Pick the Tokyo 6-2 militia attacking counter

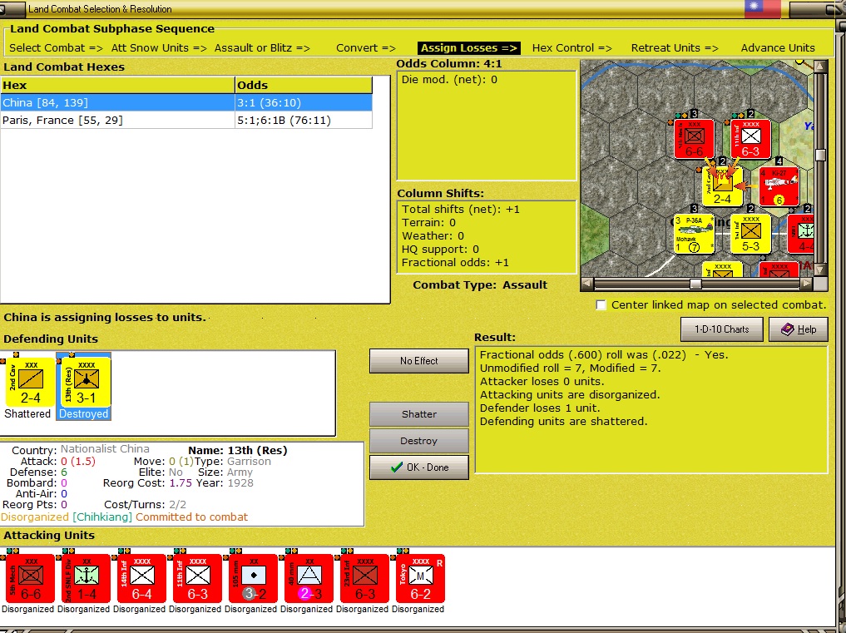[x=420, y=578]
